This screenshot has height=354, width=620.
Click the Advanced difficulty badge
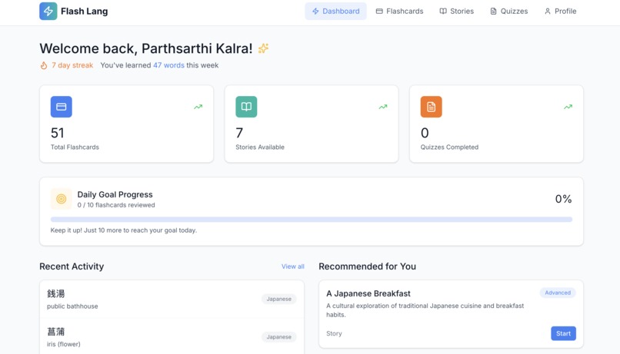(558, 293)
